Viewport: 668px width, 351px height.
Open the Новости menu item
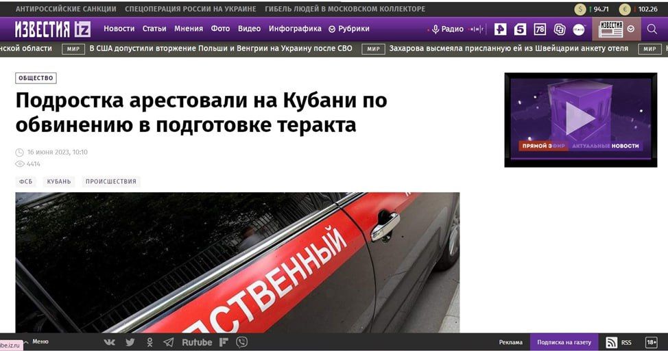[x=119, y=29]
